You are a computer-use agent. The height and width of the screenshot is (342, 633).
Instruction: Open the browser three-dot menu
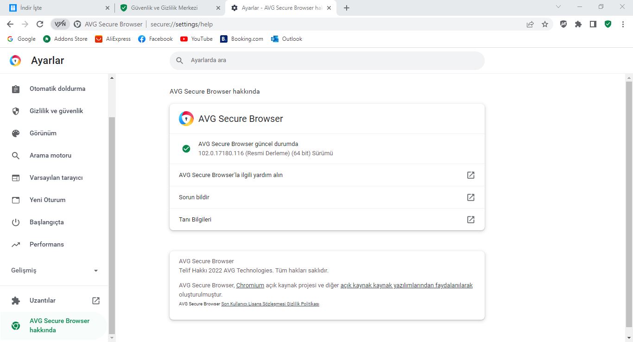point(623,24)
